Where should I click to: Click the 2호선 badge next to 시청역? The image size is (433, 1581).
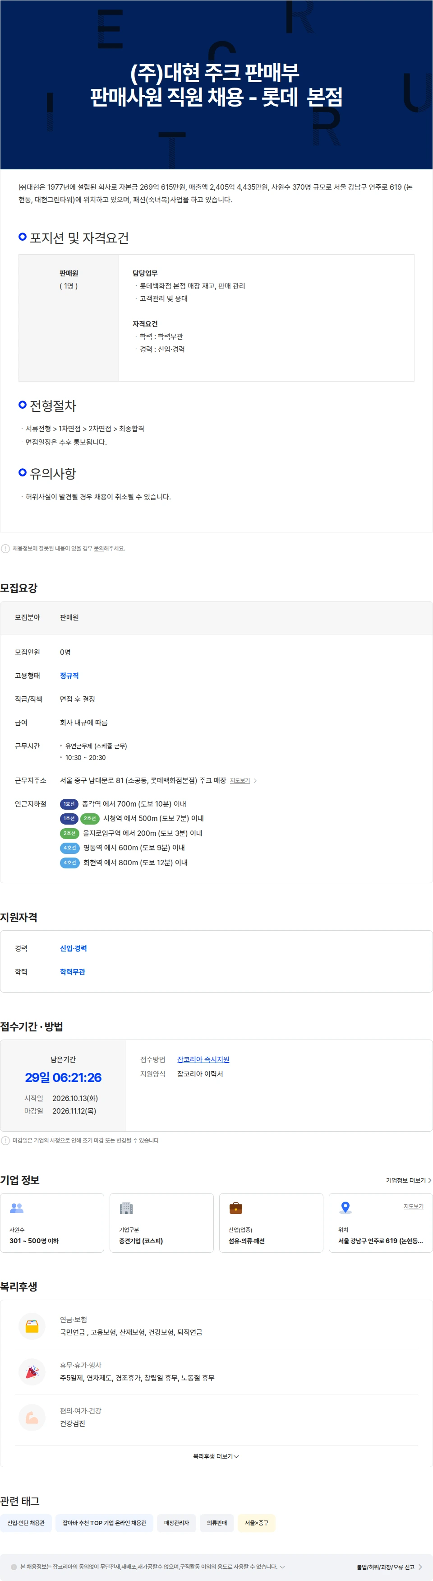[90, 819]
